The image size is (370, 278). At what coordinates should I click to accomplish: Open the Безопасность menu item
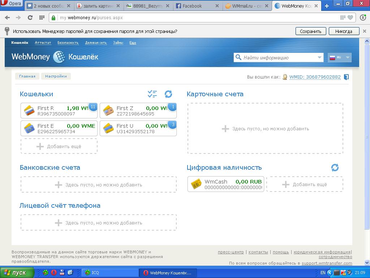pos(68,43)
